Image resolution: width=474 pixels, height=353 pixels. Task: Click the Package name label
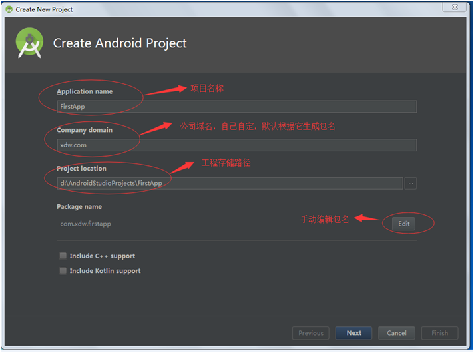(x=79, y=207)
